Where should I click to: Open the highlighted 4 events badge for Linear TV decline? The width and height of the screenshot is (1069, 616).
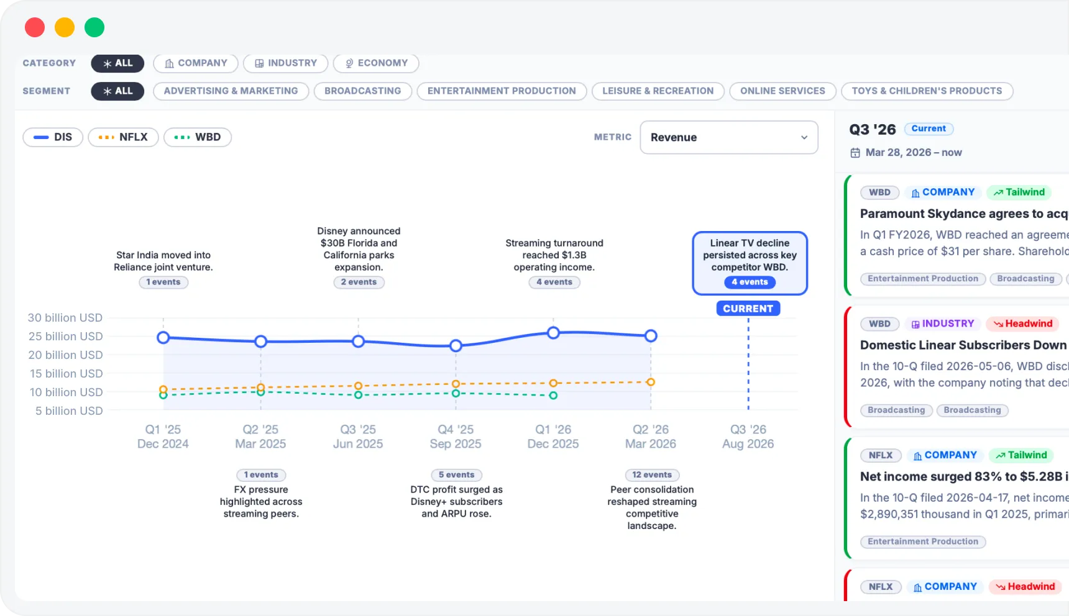(750, 282)
